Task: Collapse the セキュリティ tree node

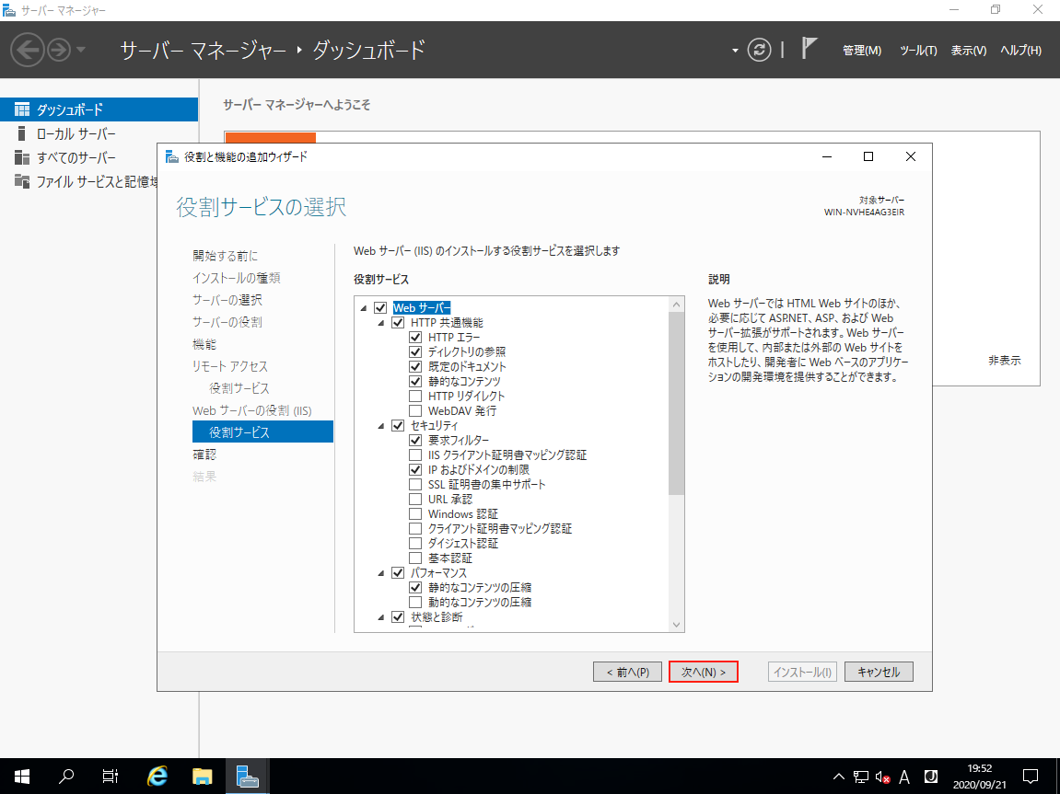Action: (x=381, y=426)
